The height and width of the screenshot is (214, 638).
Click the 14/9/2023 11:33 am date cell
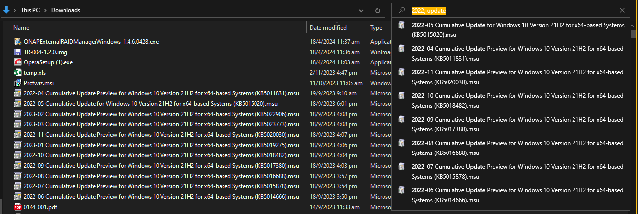click(335, 207)
